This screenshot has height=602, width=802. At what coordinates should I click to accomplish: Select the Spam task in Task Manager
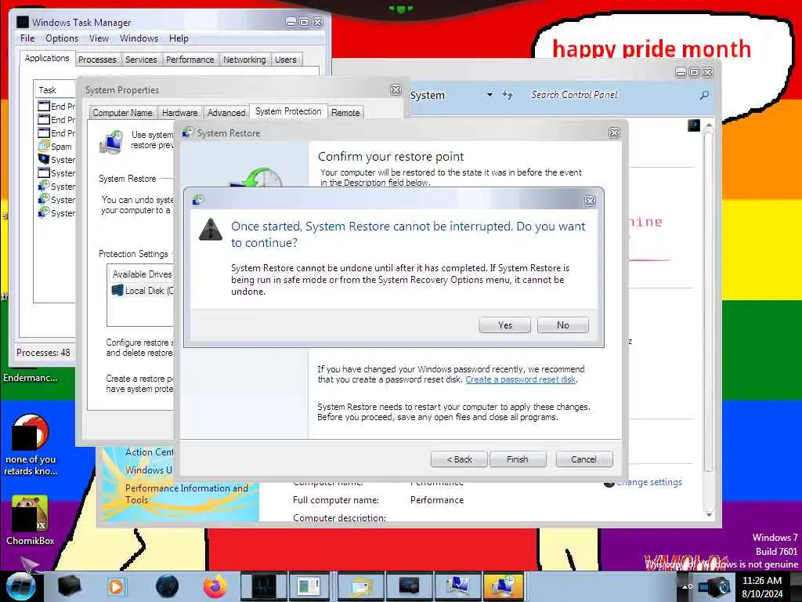56,147
